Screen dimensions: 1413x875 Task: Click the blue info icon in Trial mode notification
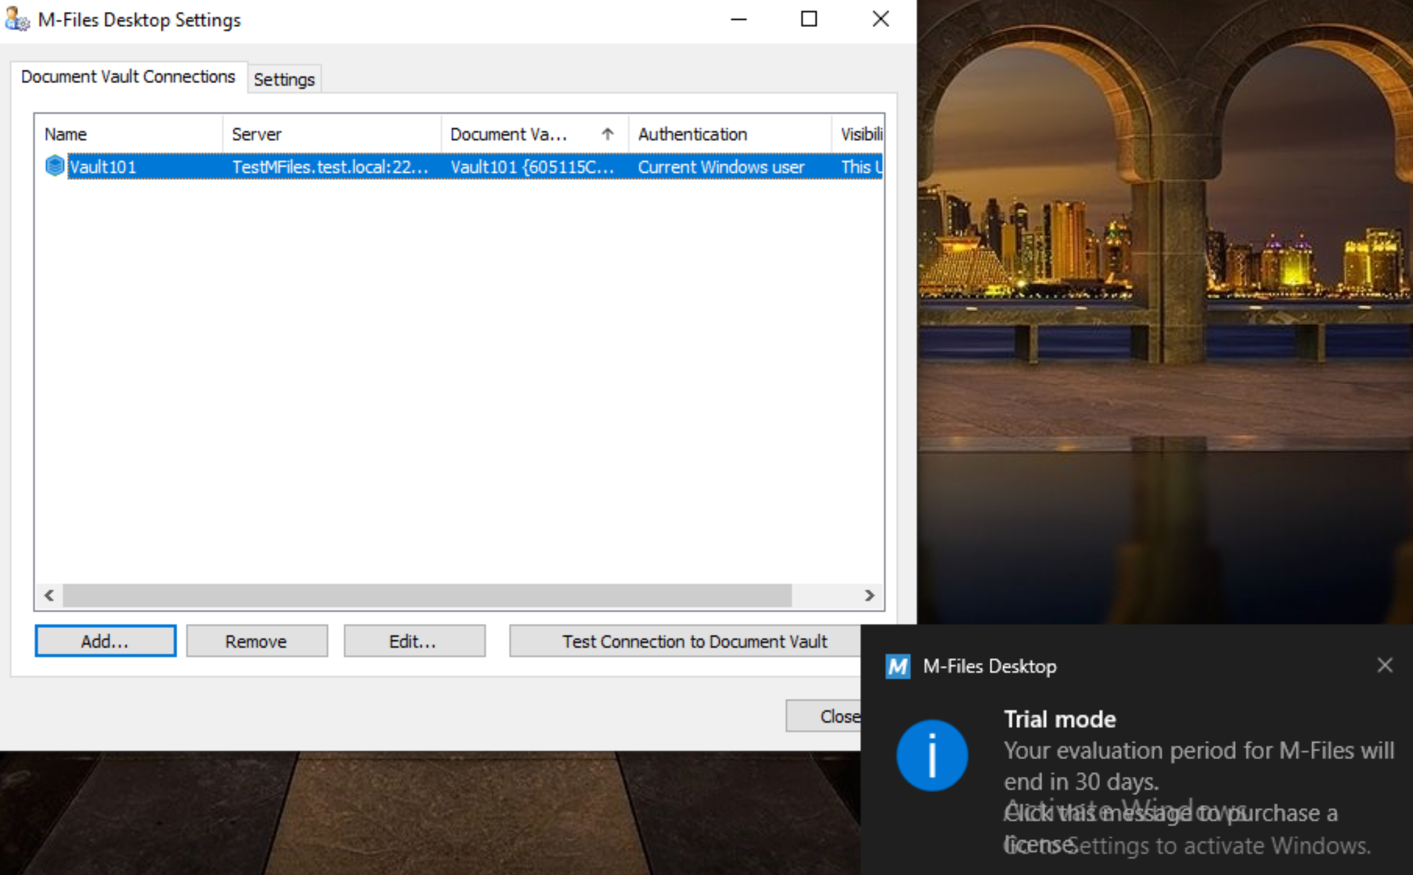tap(932, 755)
